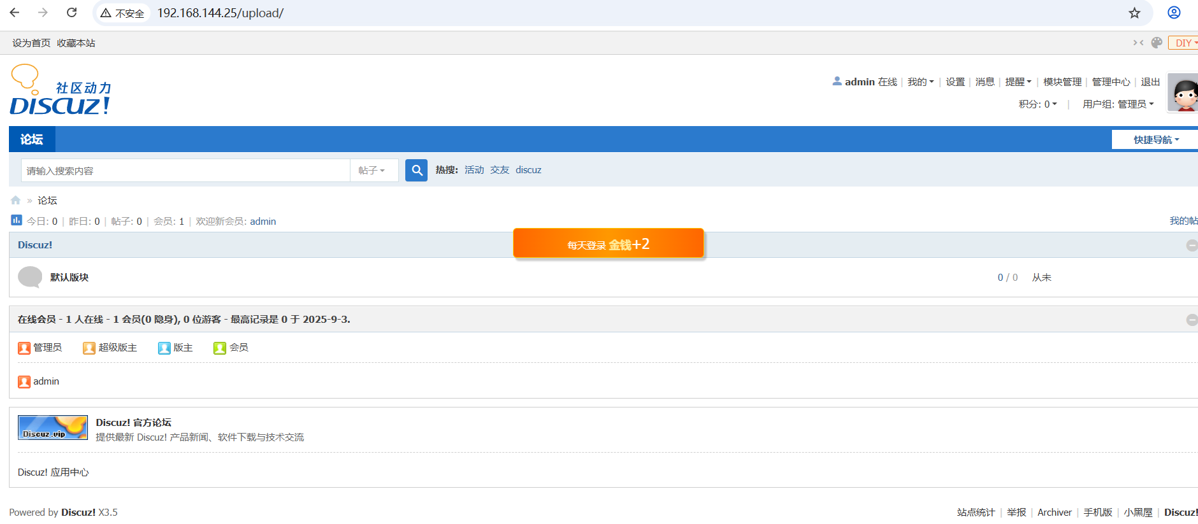Open 管理中心 in the user menu
1198x524 pixels.
(1111, 82)
